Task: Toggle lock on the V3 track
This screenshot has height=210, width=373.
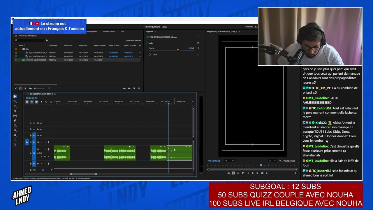Action: pyautogui.click(x=31, y=123)
